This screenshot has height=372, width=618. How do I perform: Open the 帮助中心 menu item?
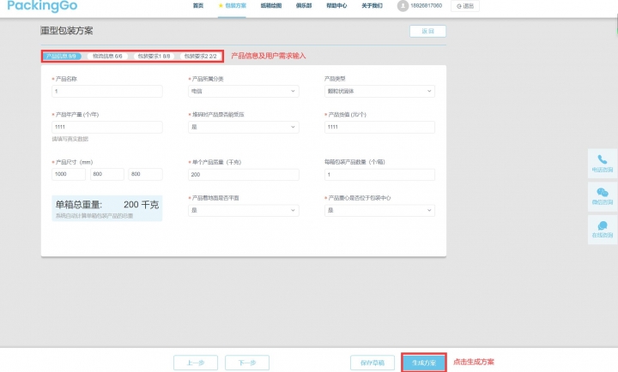pos(336,6)
